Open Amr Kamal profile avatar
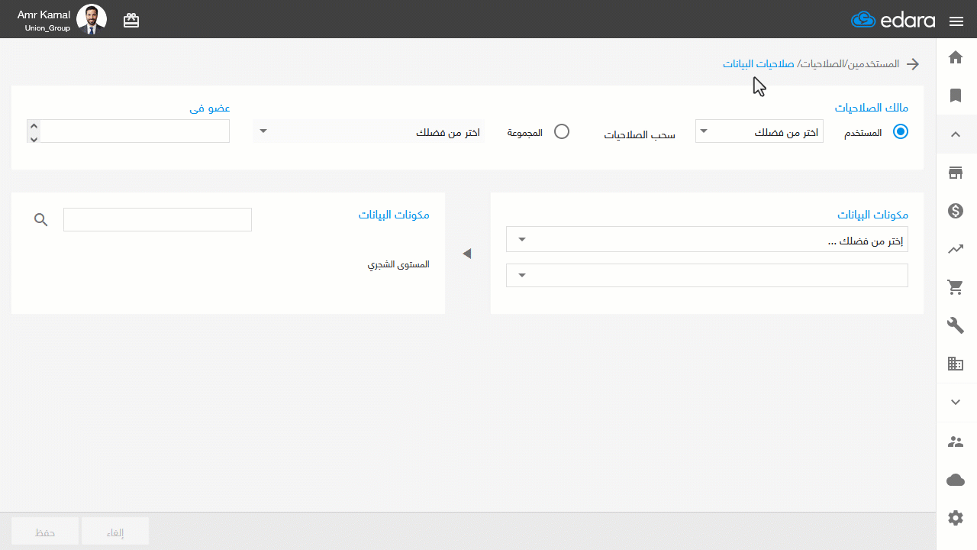The width and height of the screenshot is (977, 550). coord(92,20)
